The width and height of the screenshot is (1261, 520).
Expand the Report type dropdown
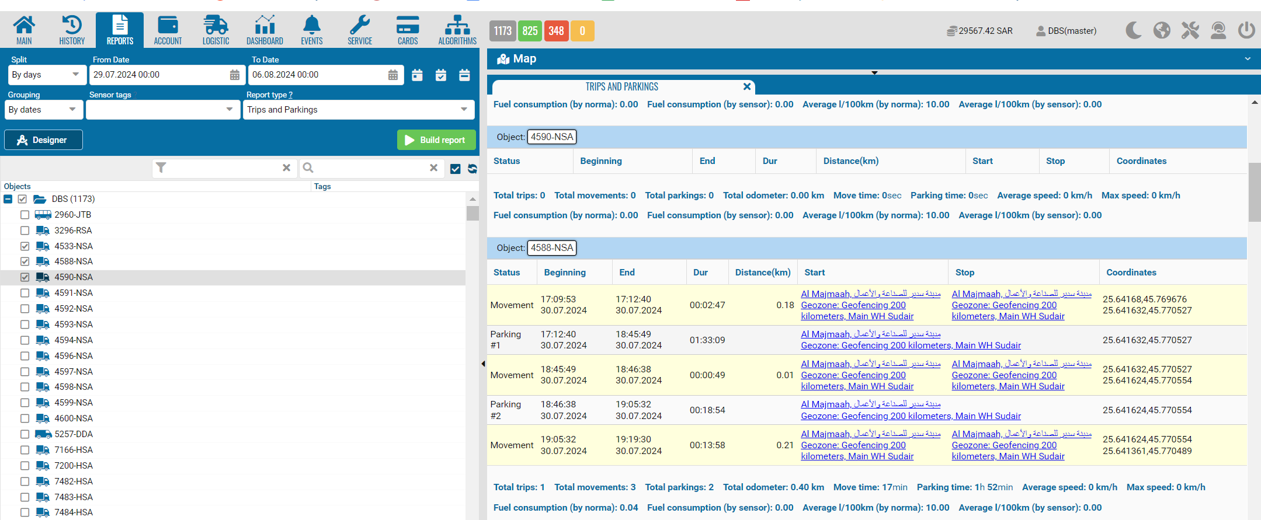pos(358,110)
